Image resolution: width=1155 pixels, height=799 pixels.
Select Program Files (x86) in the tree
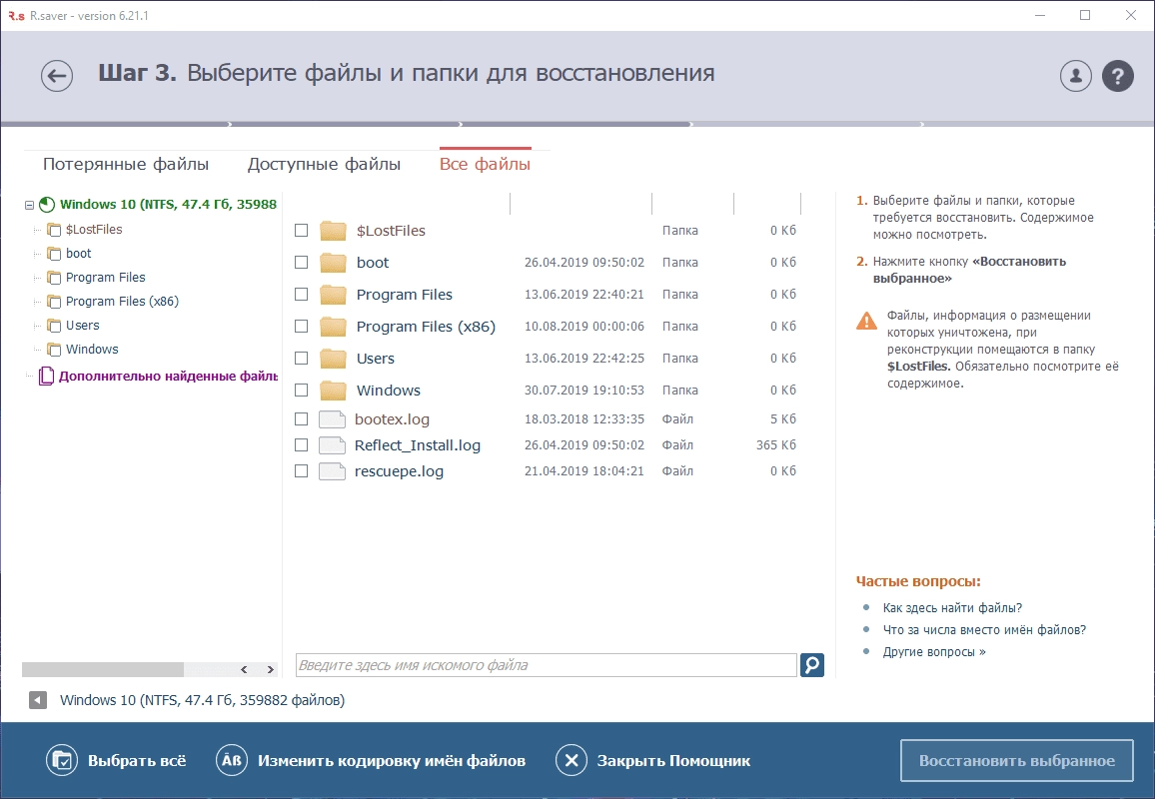pos(122,302)
